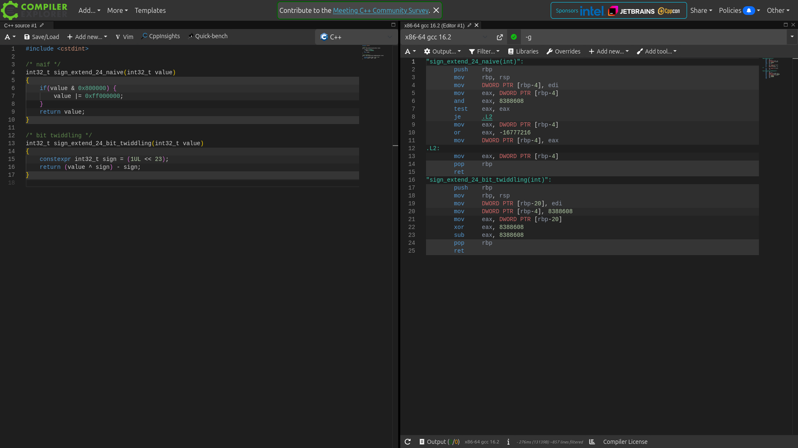Follow the Meeting C++ Community Survey link
This screenshot has width=798, height=448.
pos(380,10)
